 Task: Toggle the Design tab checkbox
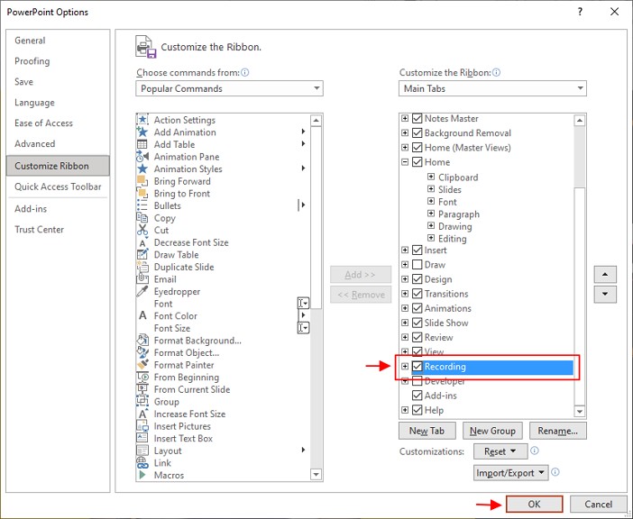tap(417, 279)
